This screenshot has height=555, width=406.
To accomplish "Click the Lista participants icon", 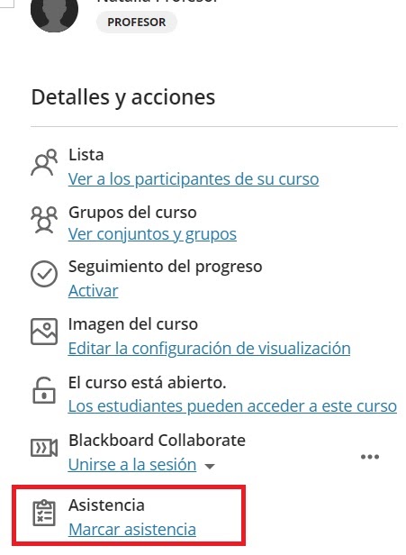I will click(44, 162).
